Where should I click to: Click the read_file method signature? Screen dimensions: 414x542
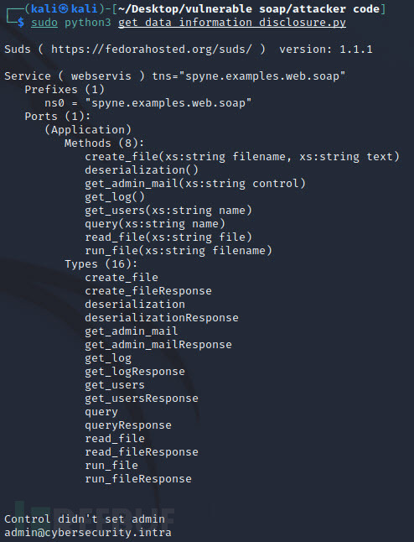(168, 237)
